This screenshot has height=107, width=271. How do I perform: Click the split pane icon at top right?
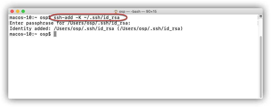click(261, 17)
